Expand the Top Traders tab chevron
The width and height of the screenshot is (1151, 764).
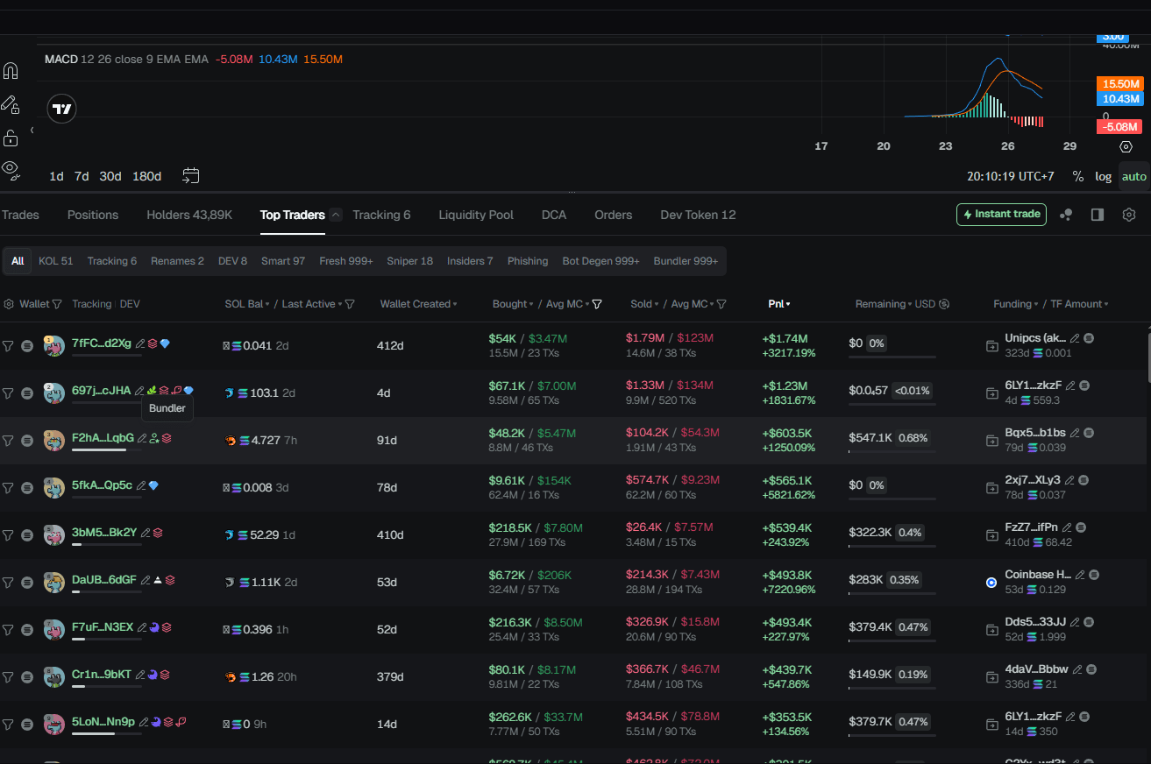pos(336,215)
